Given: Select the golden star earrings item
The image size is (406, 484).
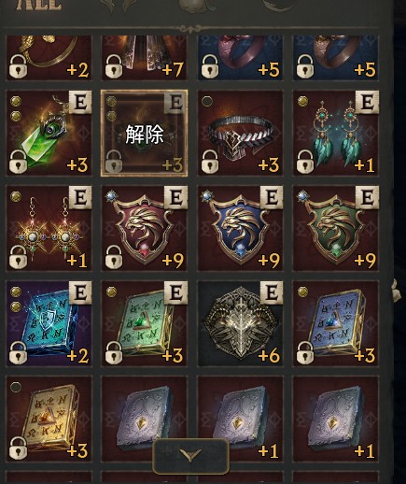Looking at the screenshot, I should [49, 228].
